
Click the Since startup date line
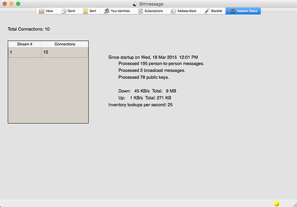pos(153,57)
